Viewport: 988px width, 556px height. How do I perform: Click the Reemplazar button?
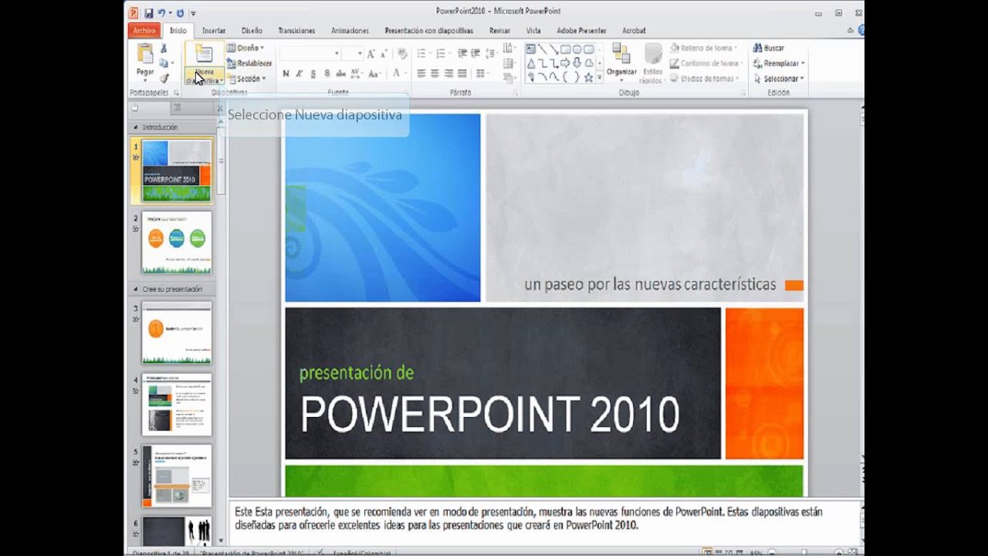pos(778,63)
